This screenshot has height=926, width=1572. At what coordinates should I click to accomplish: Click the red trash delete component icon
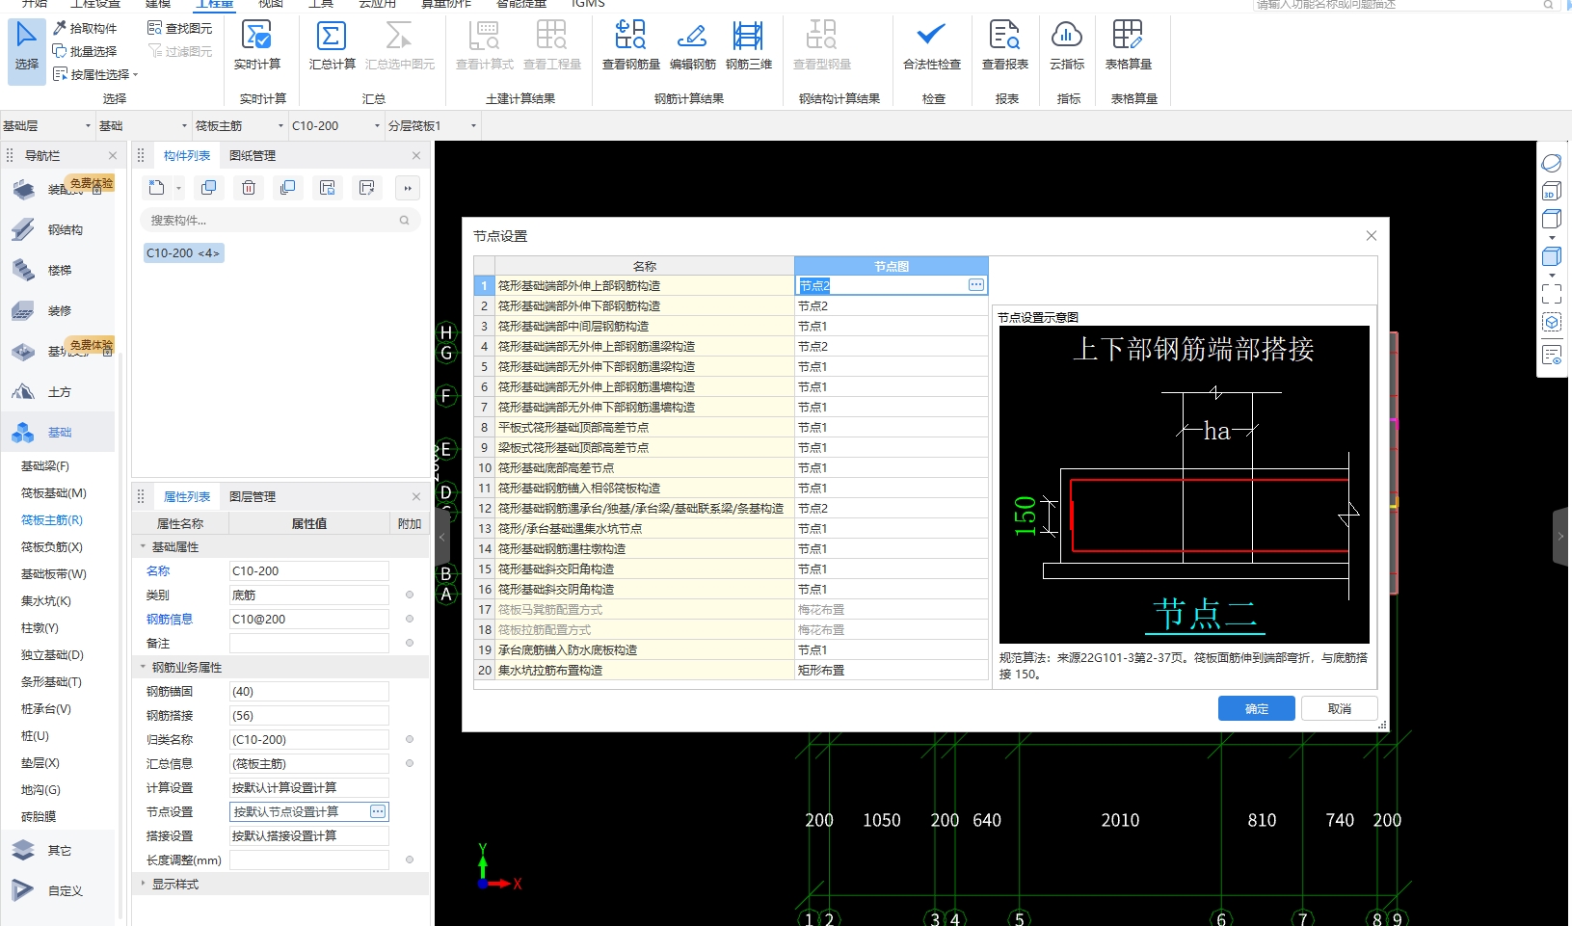pos(249,188)
